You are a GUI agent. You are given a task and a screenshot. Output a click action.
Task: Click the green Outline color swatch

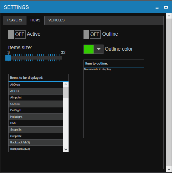click(89, 49)
